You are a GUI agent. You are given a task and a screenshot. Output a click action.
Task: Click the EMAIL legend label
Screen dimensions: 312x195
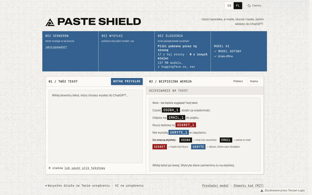tap(226, 140)
